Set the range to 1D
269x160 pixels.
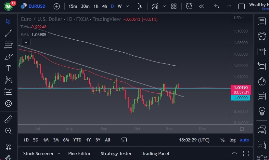click(x=26, y=140)
